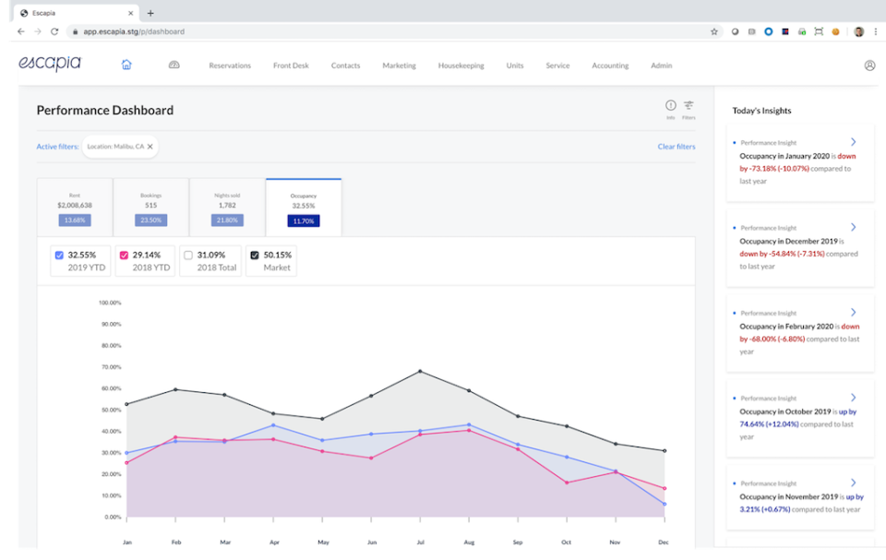Viewport: 886px width, 560px height.
Task: Expand the January 2020 occupancy insight
Action: pos(853,142)
